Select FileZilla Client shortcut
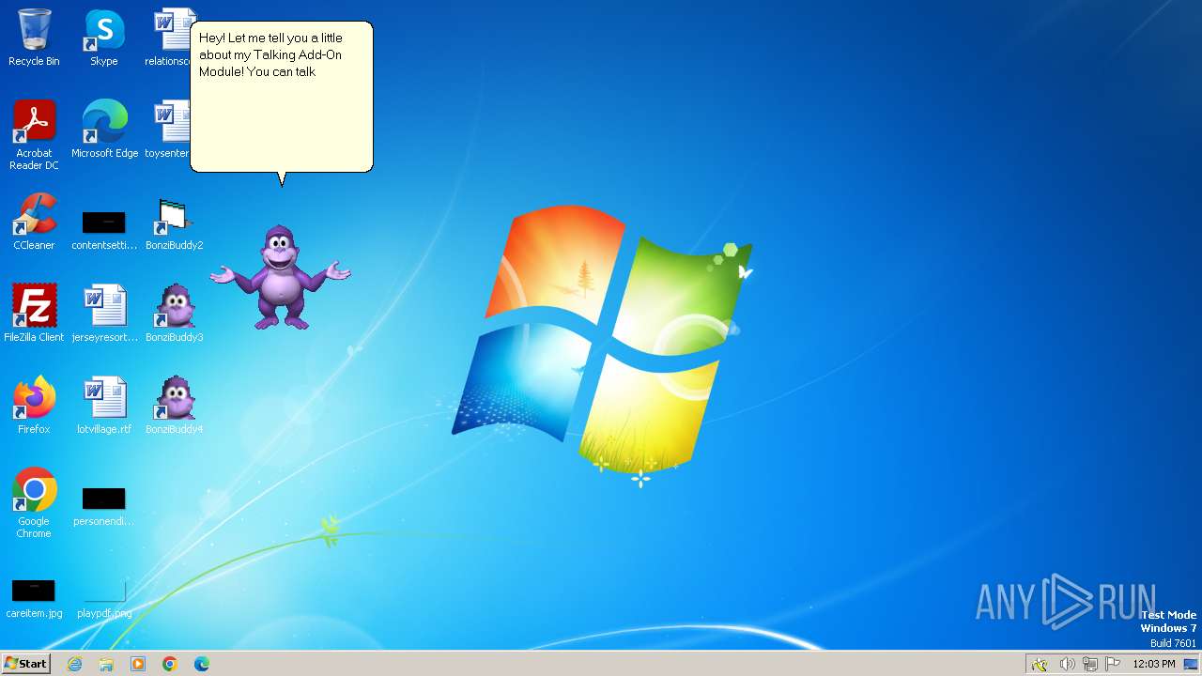 click(x=34, y=314)
